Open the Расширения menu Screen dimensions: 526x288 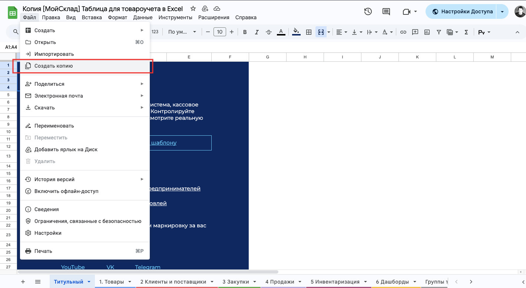point(214,17)
